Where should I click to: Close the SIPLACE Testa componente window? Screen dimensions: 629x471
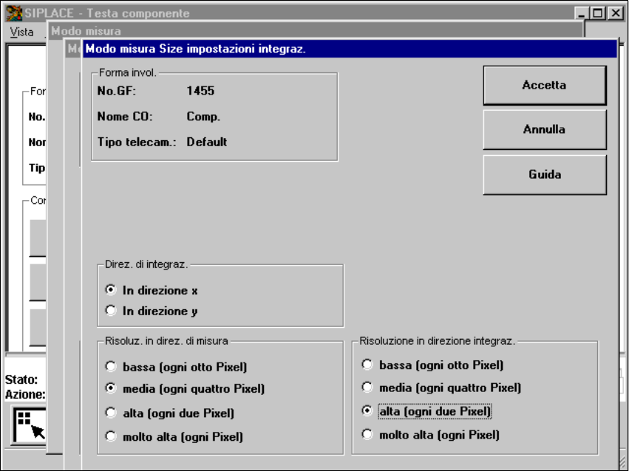(x=615, y=13)
